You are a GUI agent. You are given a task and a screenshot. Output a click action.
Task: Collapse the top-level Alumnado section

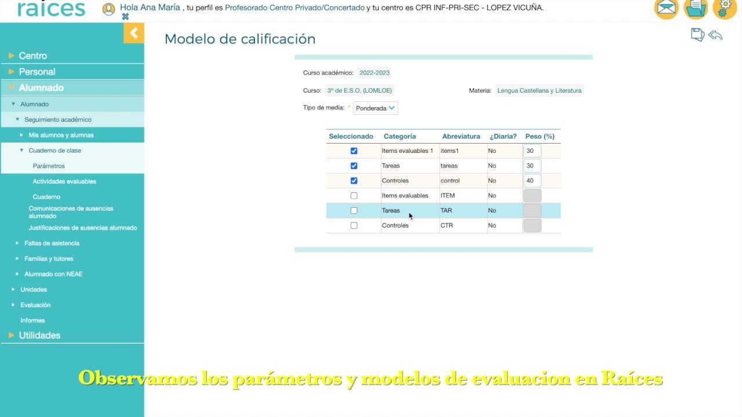click(41, 88)
